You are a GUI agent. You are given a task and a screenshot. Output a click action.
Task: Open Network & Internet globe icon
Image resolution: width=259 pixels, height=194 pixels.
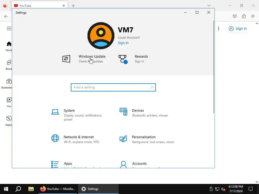tap(55, 138)
